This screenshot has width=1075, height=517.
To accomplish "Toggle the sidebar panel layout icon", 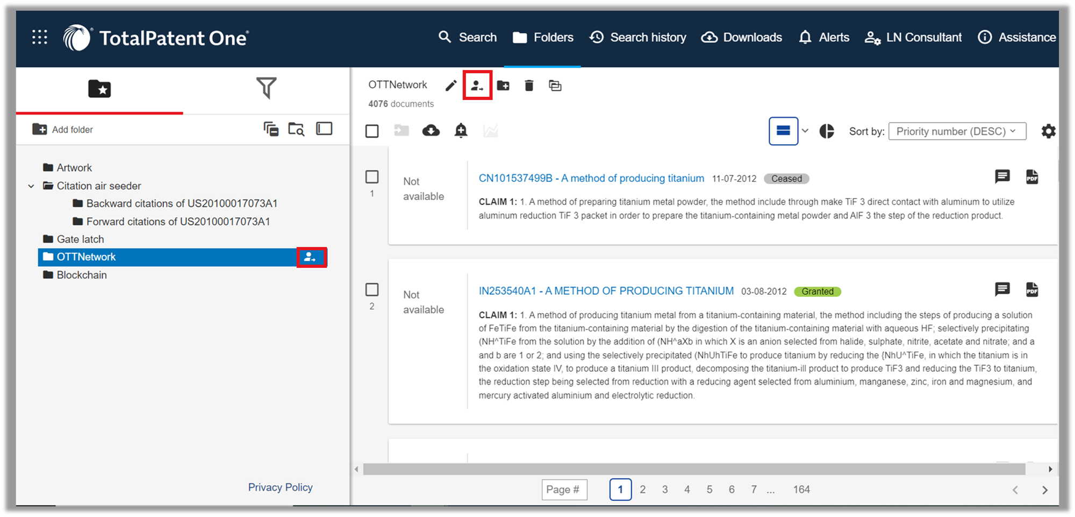I will pyautogui.click(x=324, y=129).
